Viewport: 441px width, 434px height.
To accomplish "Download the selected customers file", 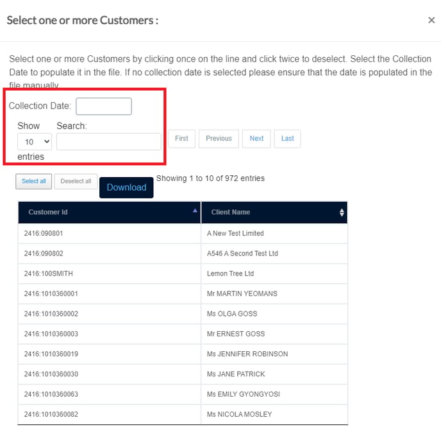I will (126, 187).
